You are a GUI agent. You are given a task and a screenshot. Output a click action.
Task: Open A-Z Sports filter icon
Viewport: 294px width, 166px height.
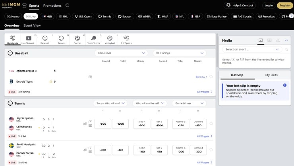click(126, 40)
